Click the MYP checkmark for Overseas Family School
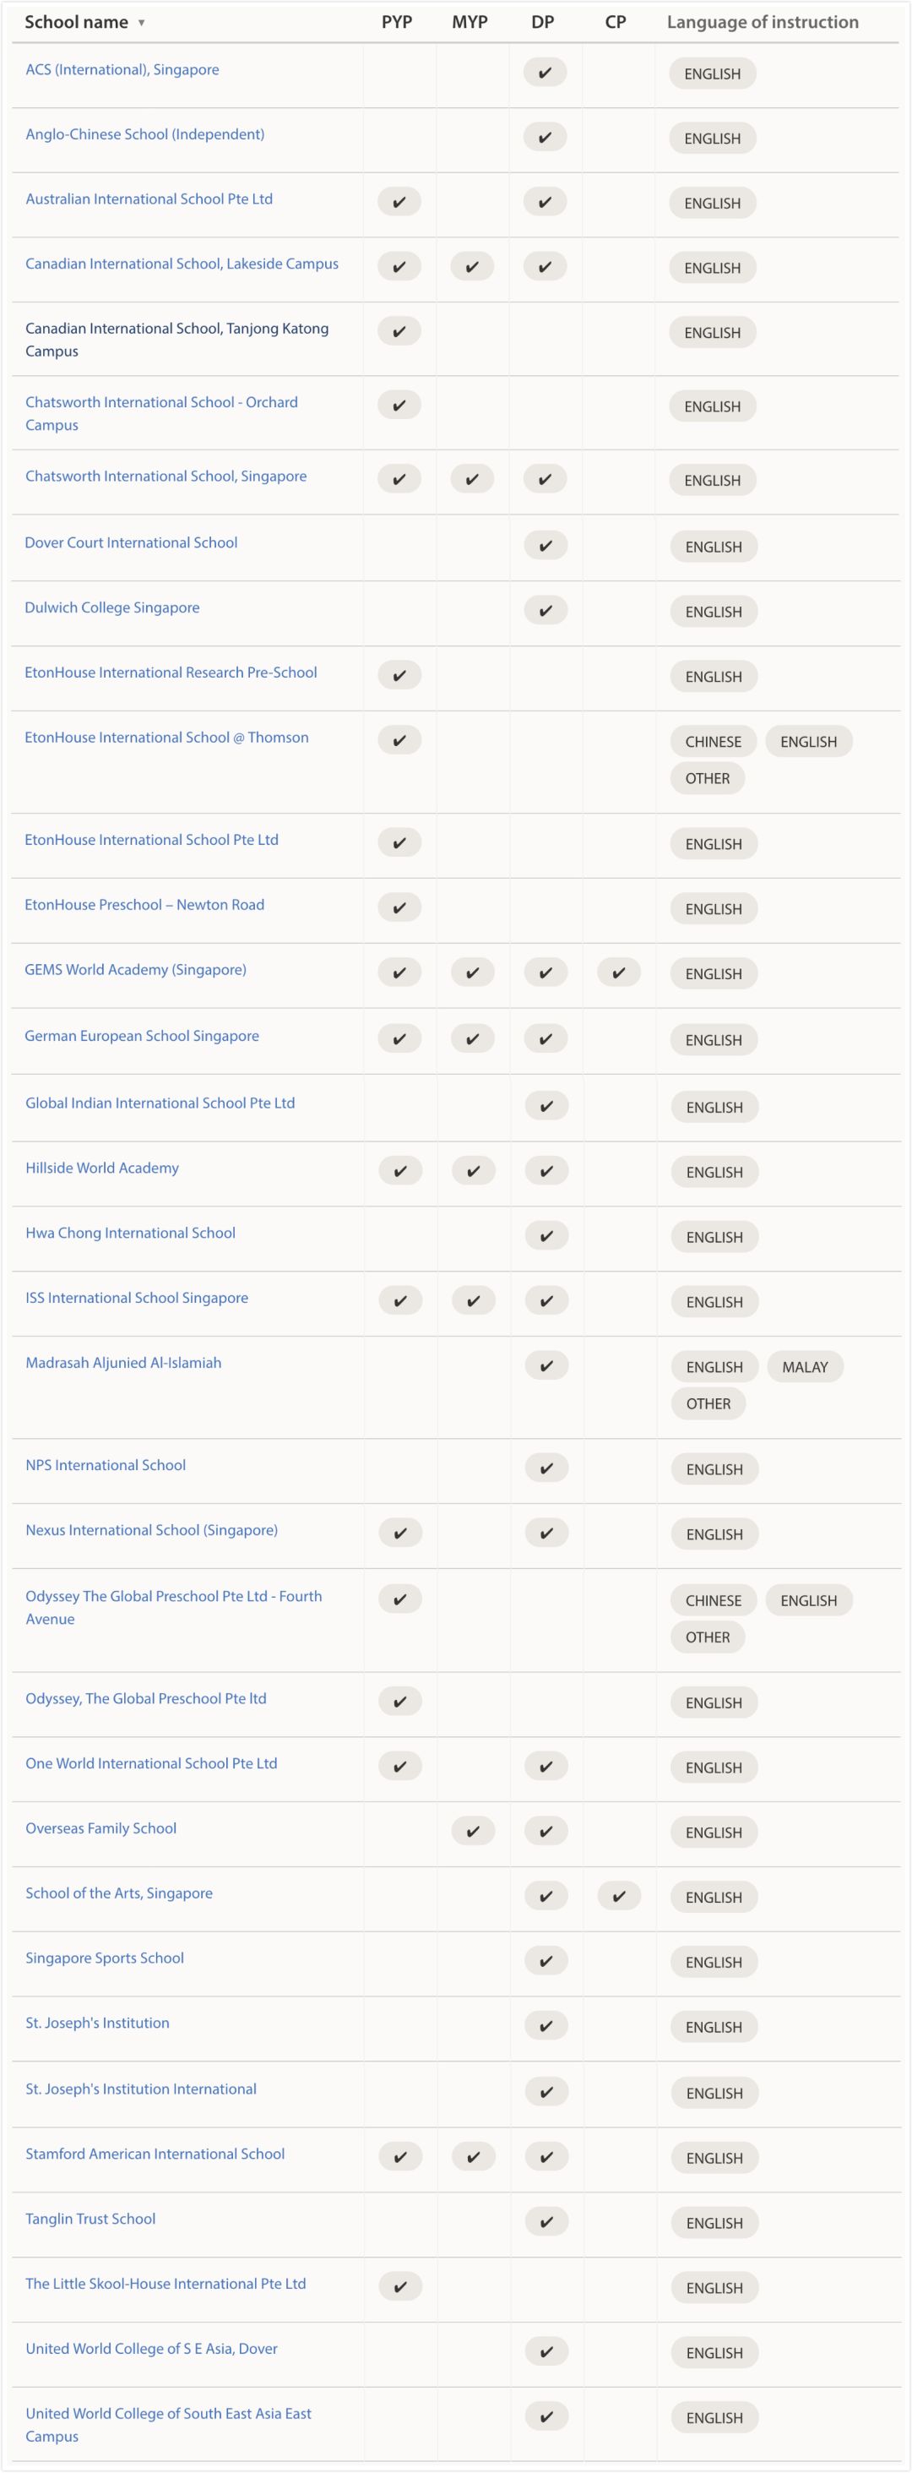 coord(472,1831)
